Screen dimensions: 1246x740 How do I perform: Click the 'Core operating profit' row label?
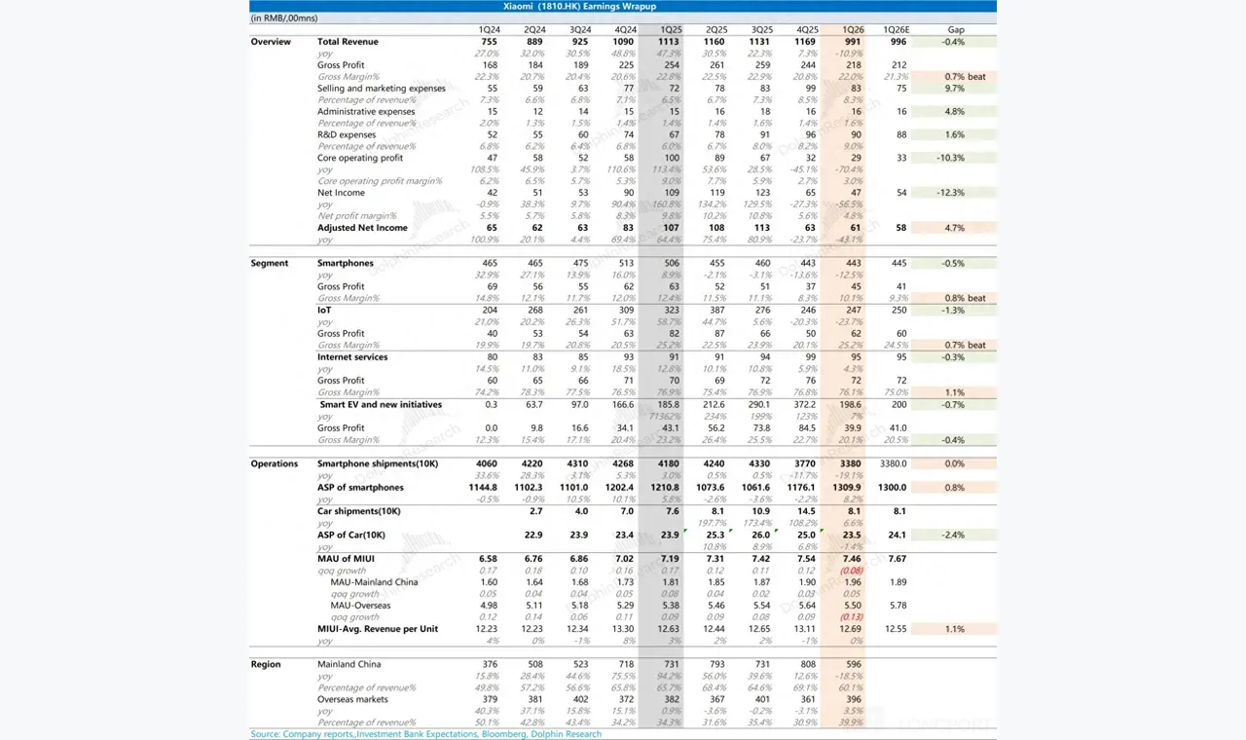pos(360,158)
